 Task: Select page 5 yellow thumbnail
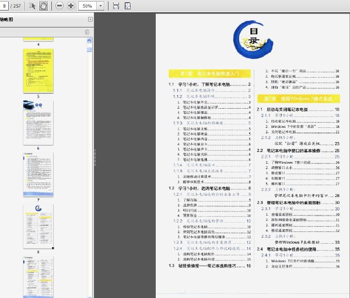coord(38,71)
